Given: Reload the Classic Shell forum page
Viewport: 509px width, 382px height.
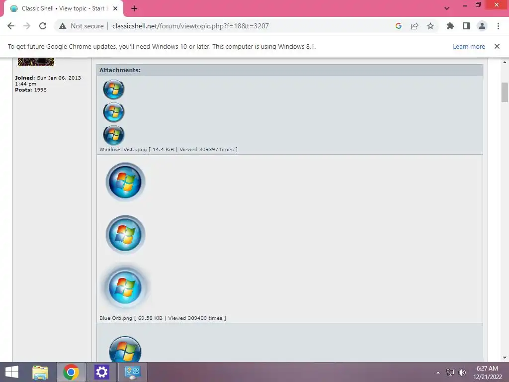Looking at the screenshot, I should [x=43, y=26].
